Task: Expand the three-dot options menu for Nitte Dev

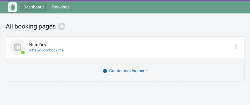Action: tap(236, 47)
